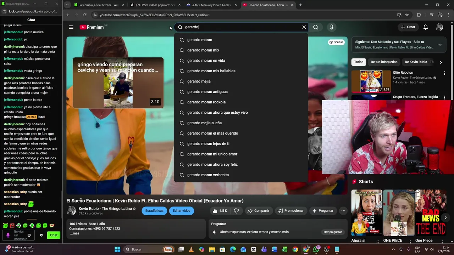Open Windows Start menu
Viewport: 454px width, 255px height.
117,249
